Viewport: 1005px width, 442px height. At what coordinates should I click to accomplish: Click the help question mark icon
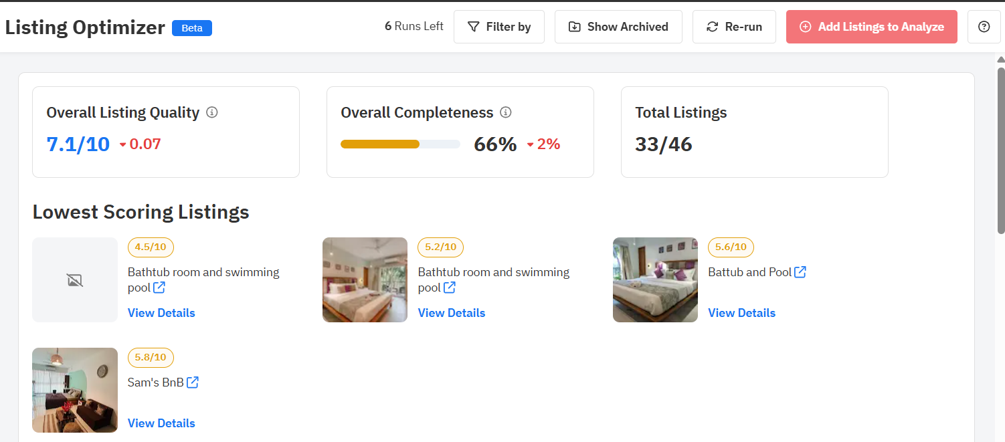984,27
